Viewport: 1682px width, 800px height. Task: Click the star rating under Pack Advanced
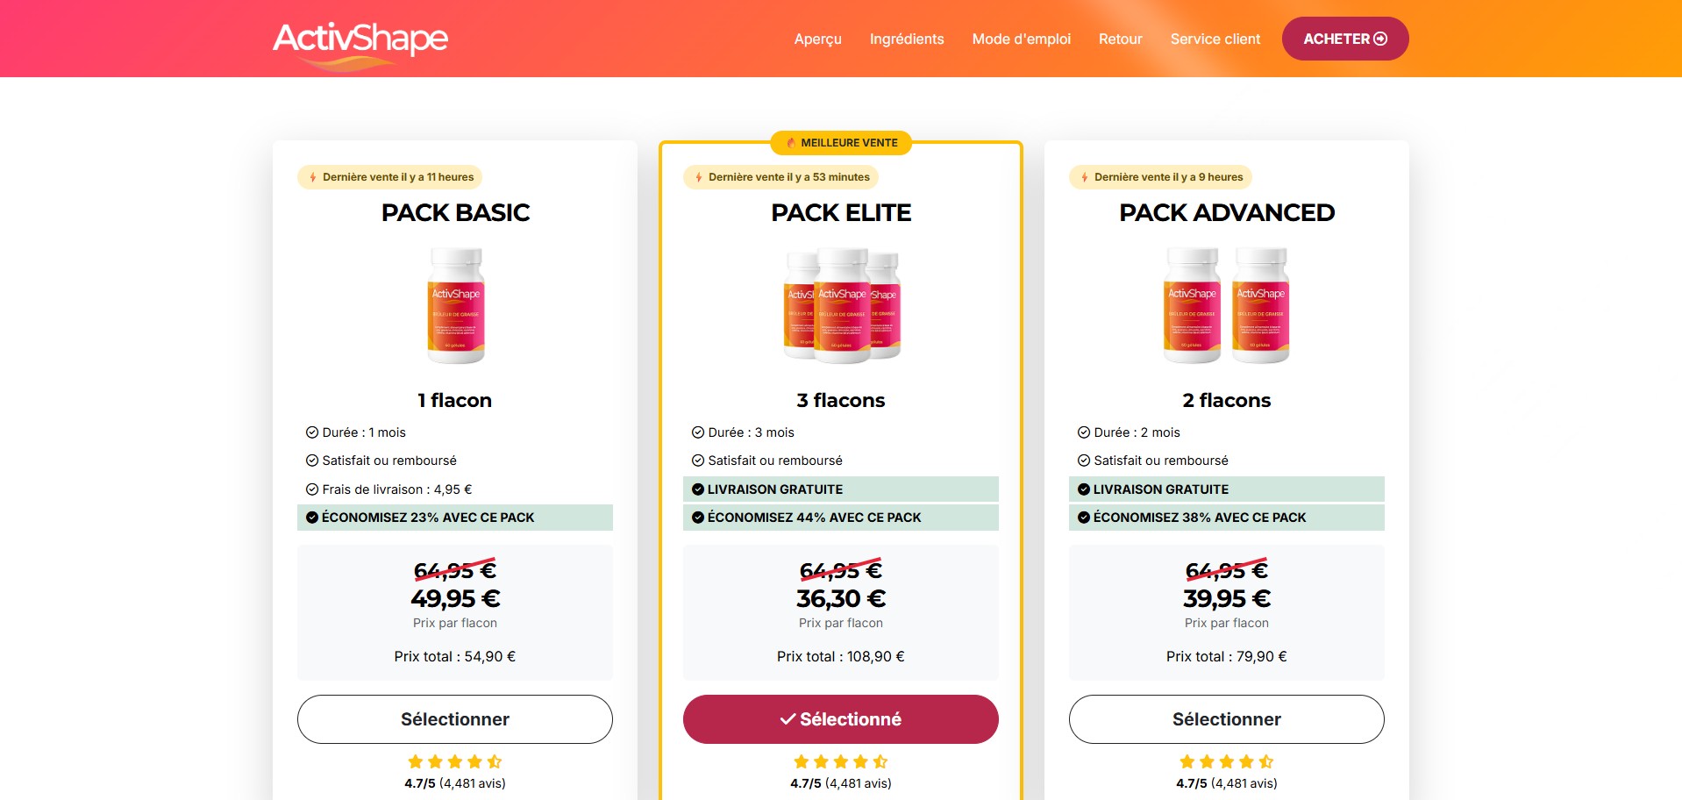coord(1226,761)
